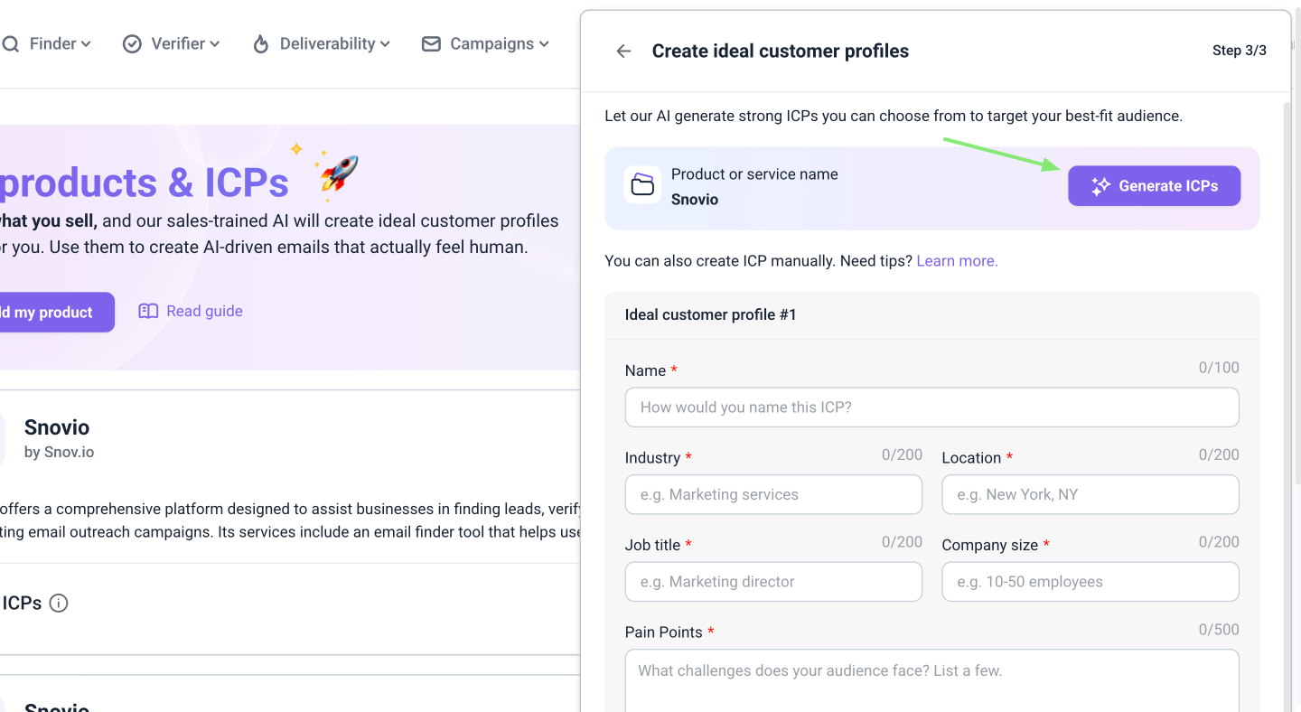Open the Finder dropdown menu
The image size is (1301, 712).
[x=47, y=43]
